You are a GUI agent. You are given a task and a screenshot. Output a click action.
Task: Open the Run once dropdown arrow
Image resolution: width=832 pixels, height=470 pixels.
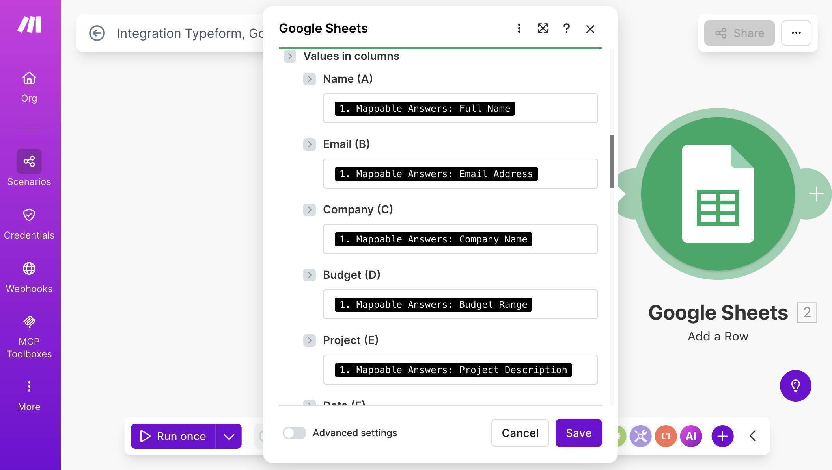pos(229,436)
